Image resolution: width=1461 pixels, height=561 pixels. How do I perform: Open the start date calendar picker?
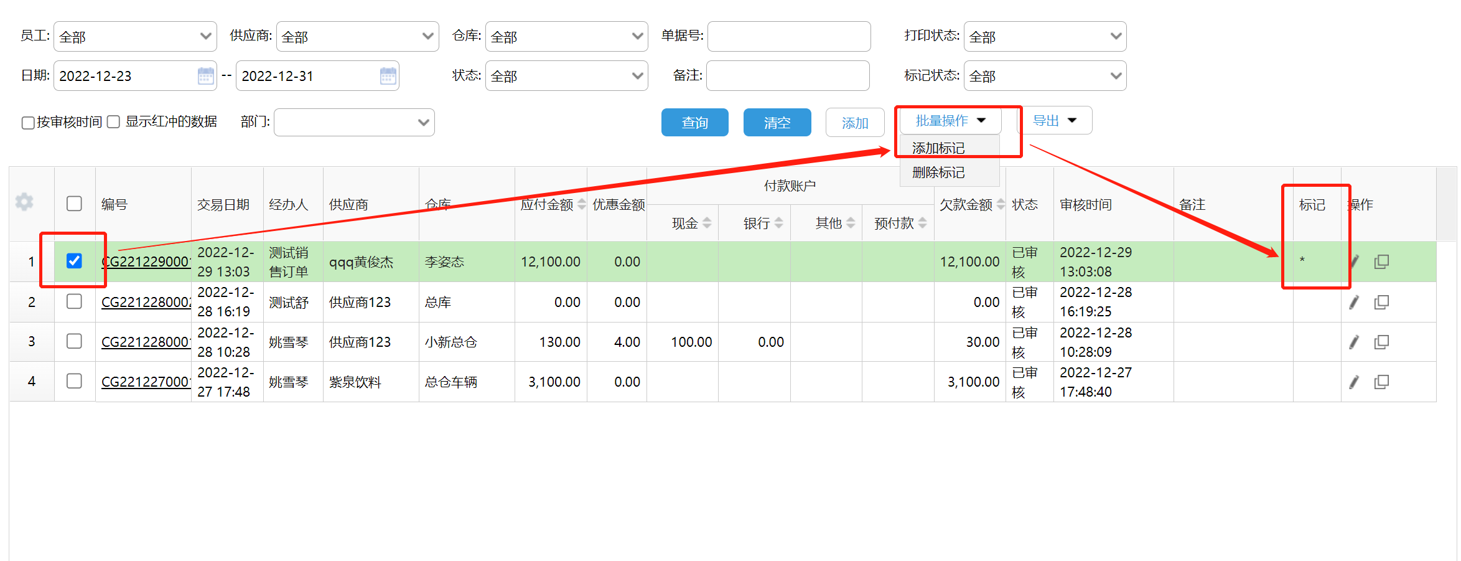(205, 76)
